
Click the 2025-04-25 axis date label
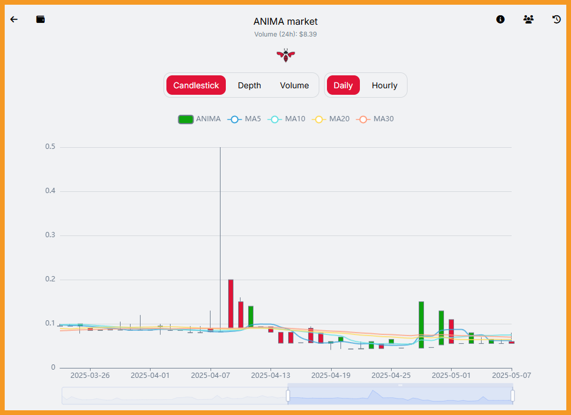391,375
